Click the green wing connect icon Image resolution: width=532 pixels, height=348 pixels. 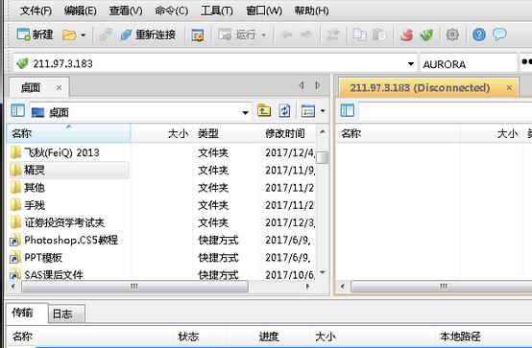click(426, 35)
